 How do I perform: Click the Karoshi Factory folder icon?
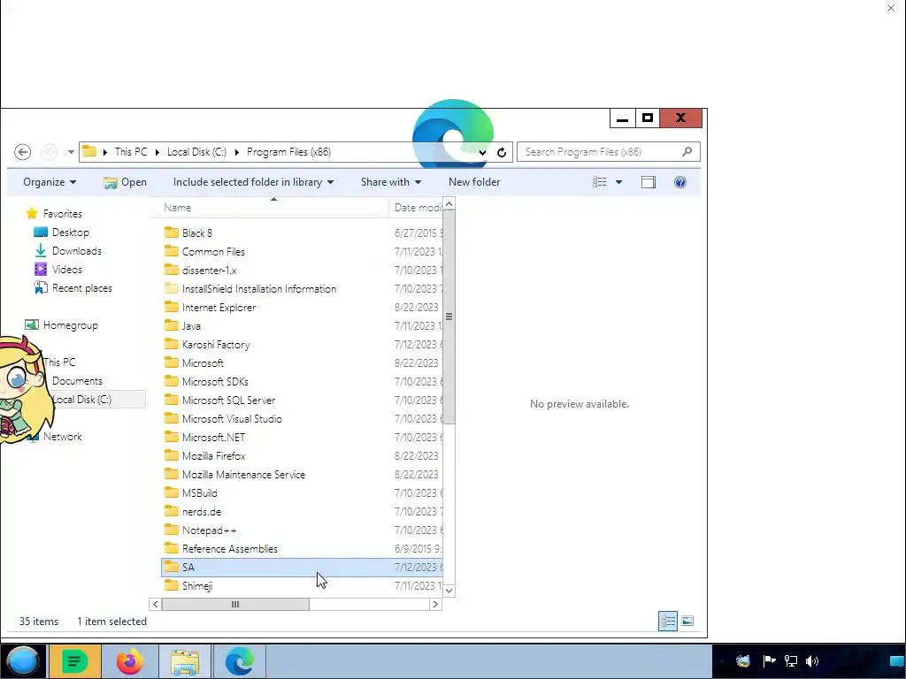tap(171, 344)
